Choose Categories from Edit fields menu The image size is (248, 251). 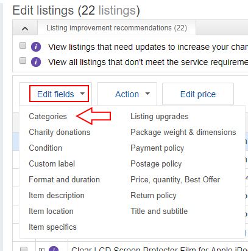click(x=48, y=117)
